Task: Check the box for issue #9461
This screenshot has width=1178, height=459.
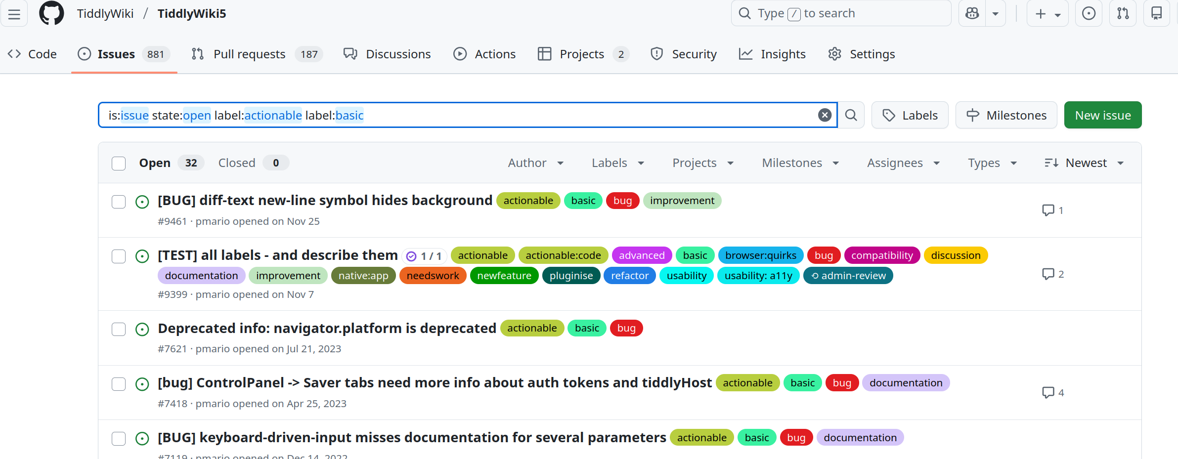Action: pyautogui.click(x=119, y=202)
